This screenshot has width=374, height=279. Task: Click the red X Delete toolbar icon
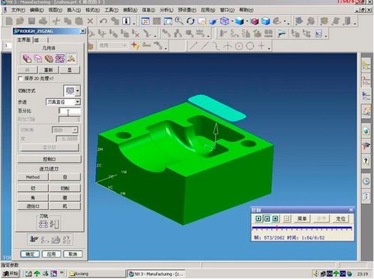[90, 21]
